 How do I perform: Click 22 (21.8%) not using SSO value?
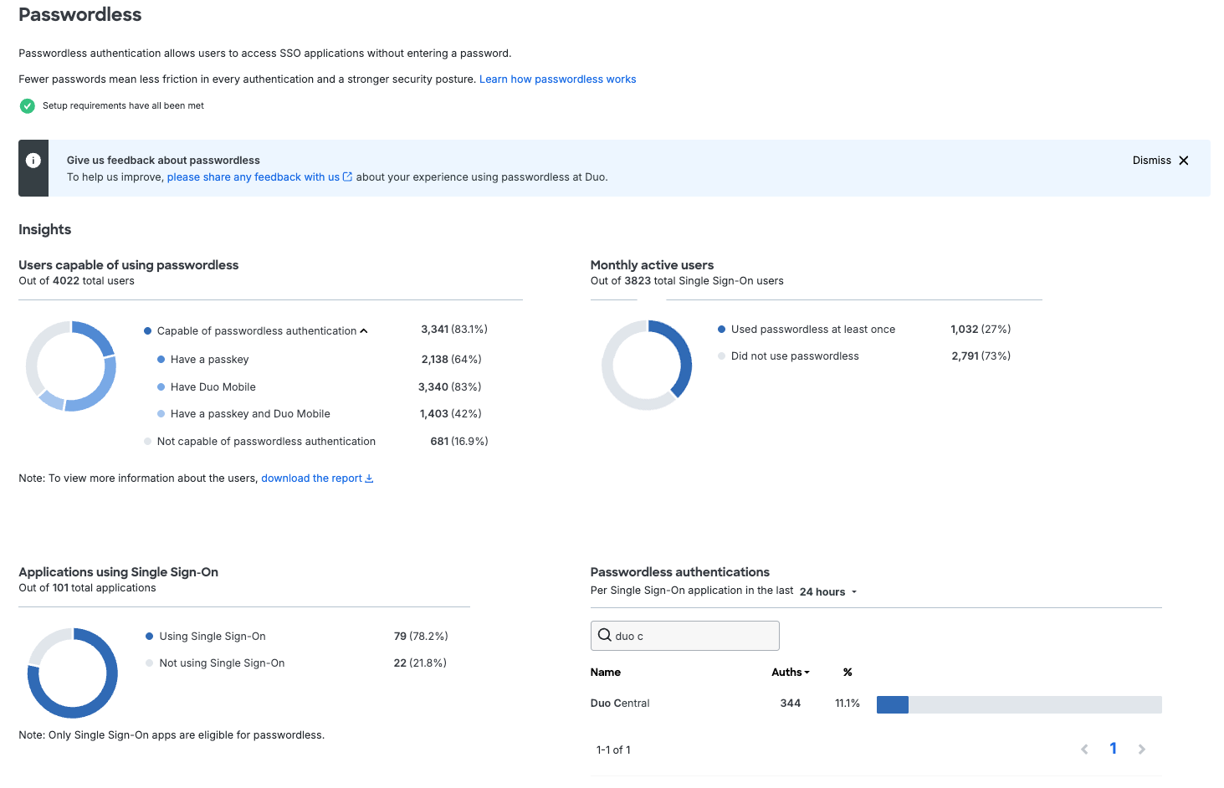420,663
